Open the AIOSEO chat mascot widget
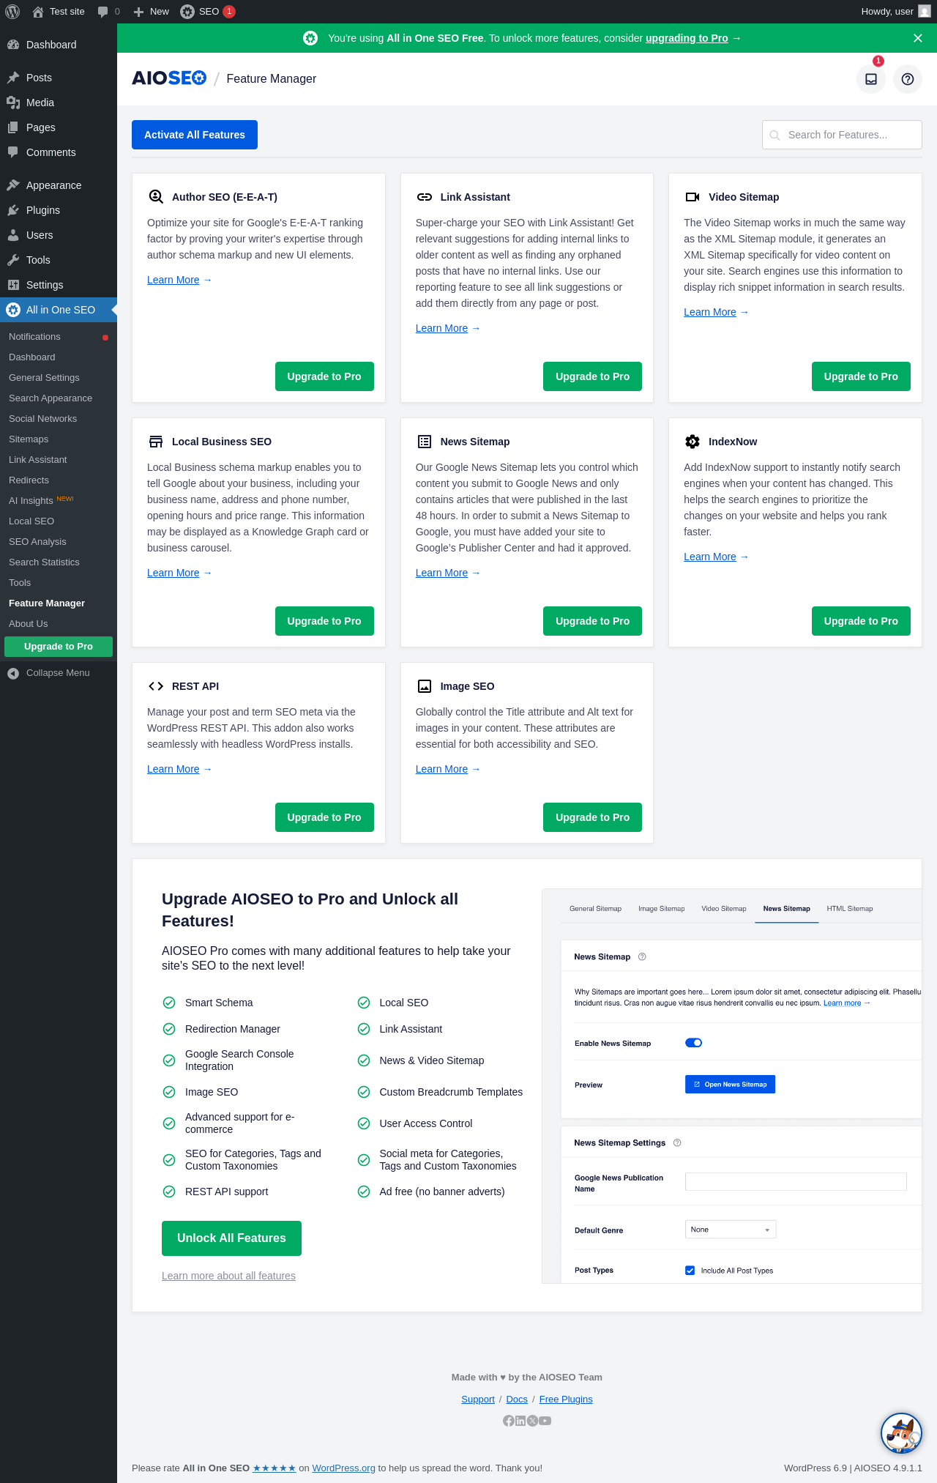Screen dimensions: 937x1483 click(901, 1433)
